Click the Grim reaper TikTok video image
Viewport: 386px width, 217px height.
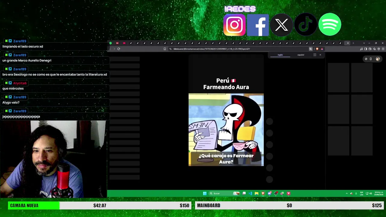(x=226, y=130)
